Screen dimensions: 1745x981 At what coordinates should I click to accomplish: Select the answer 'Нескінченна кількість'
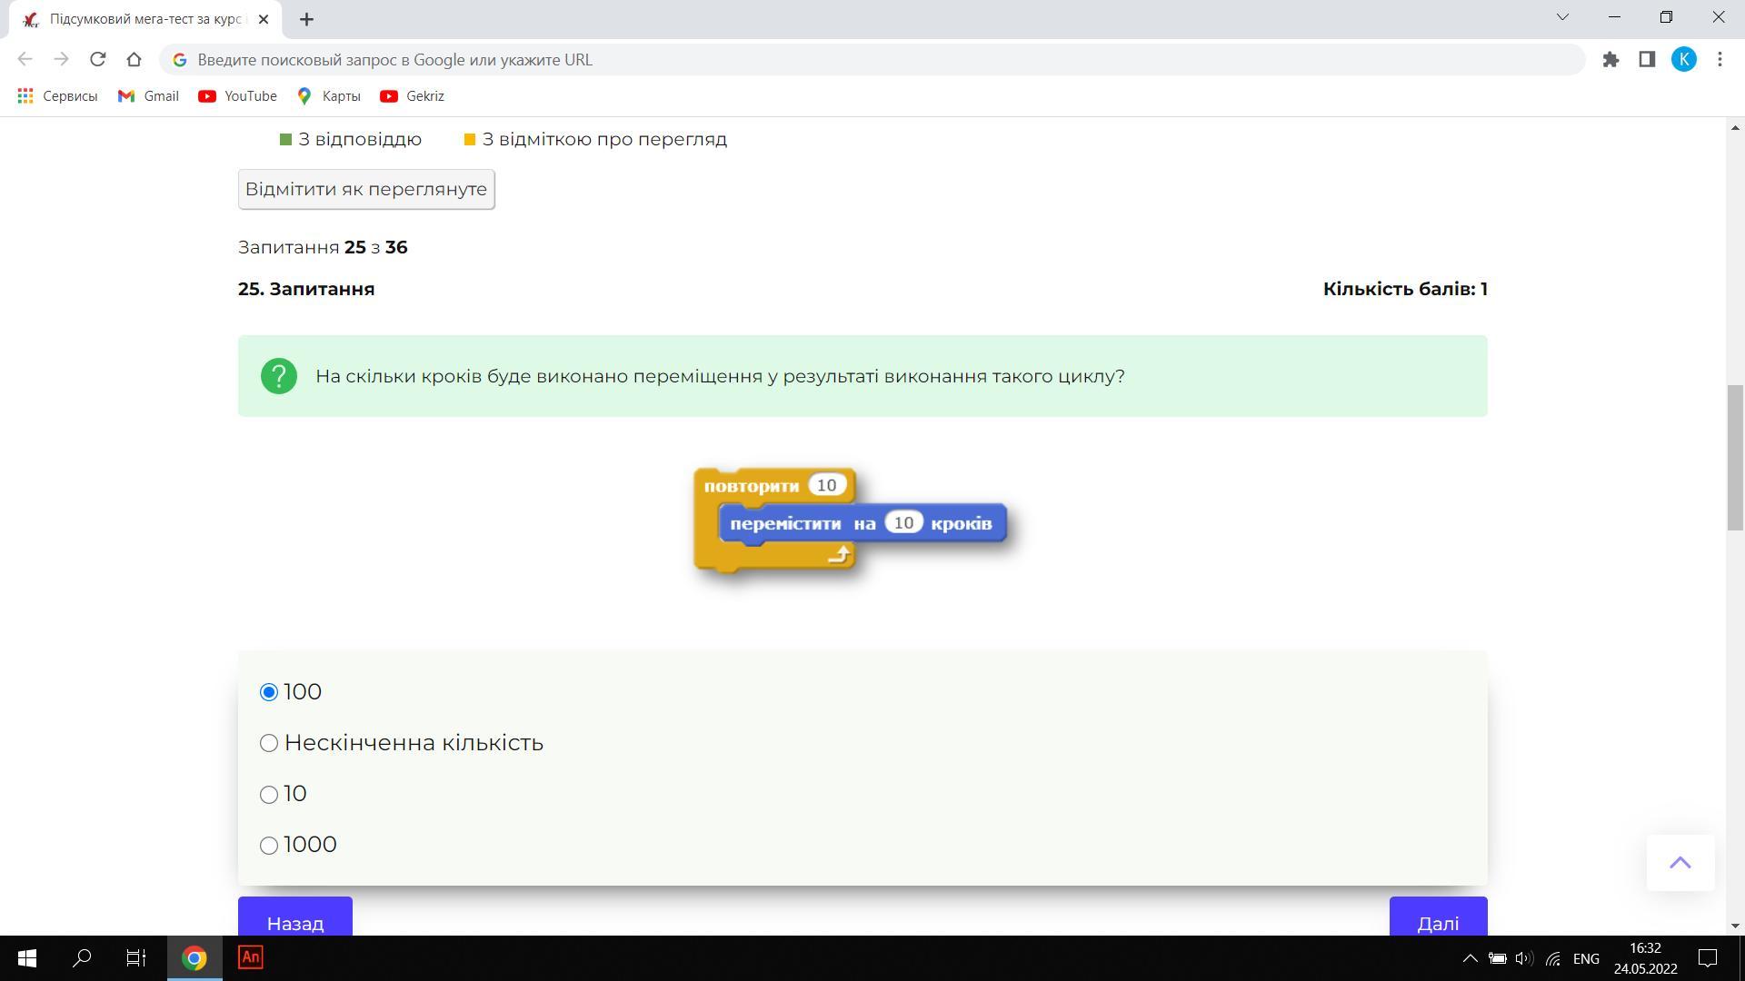coord(269,743)
